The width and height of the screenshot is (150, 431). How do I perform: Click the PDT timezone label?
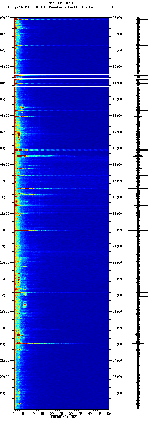point(7,7)
